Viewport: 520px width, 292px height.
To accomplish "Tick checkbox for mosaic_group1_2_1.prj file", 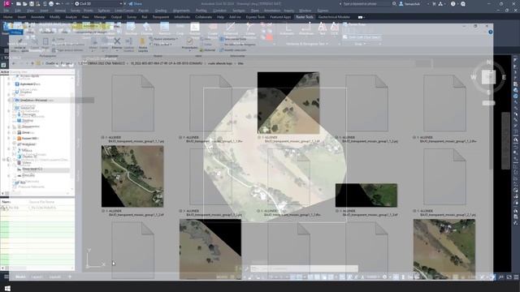I will pyautogui.click(x=414, y=211).
